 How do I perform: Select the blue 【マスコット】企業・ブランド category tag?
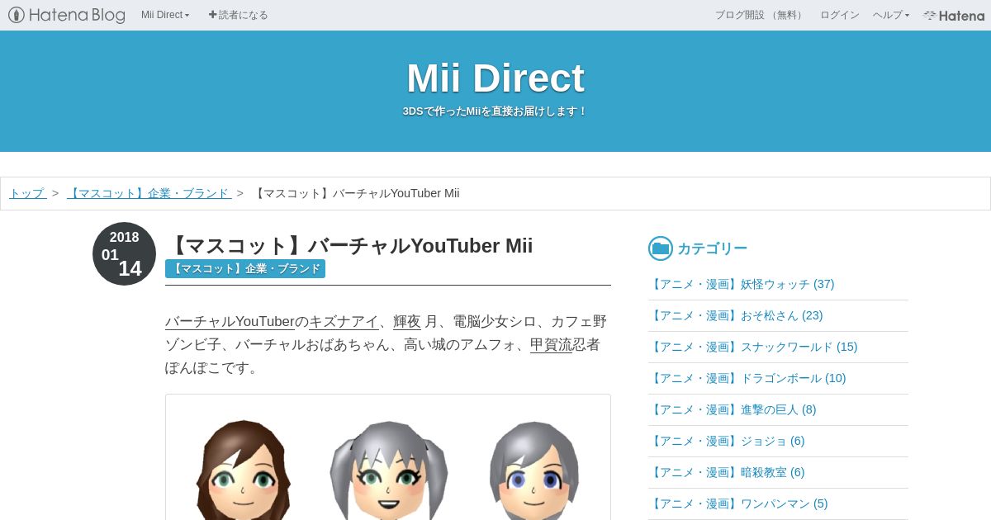click(245, 268)
